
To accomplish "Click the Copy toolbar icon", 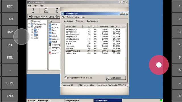I will pyautogui.click(x=46, y=10).
